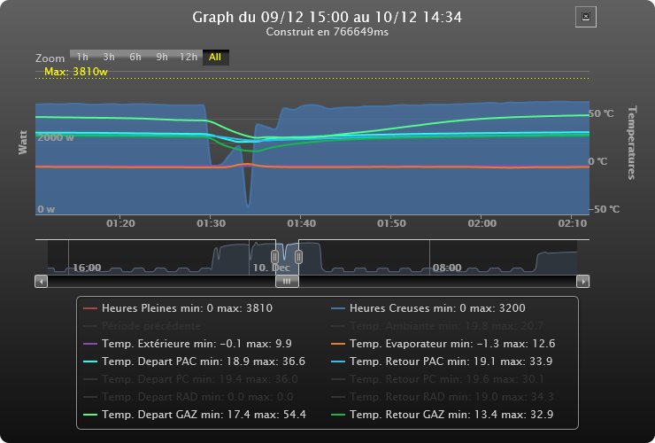
Task: Select the All zoom button
Action: [x=215, y=57]
